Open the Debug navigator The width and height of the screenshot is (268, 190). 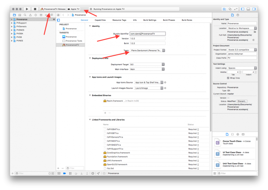(x=41, y=15)
